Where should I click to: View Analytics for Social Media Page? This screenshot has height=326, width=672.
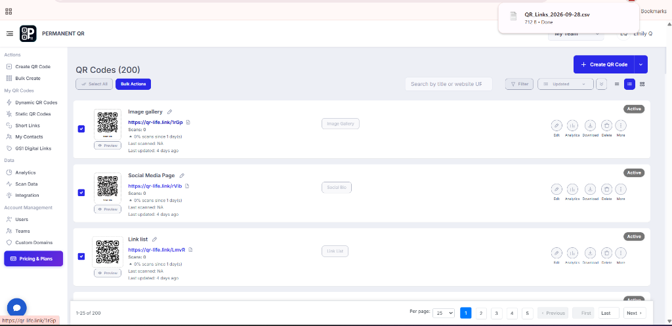pos(572,189)
